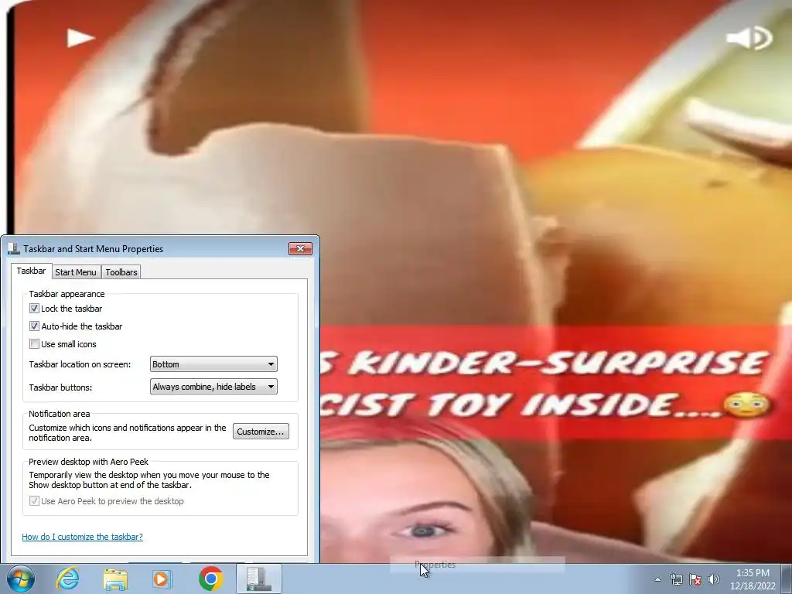Uncheck Auto-hide the taskbar

click(x=34, y=326)
